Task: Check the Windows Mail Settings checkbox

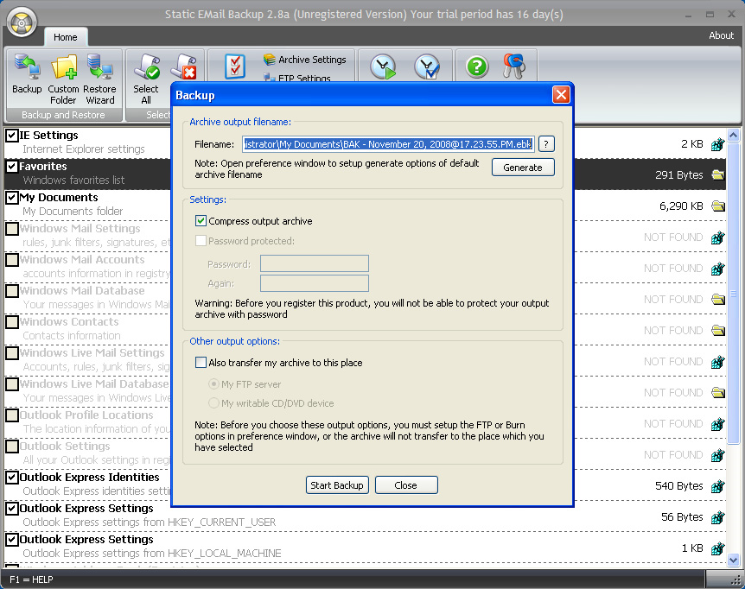Action: click(x=12, y=228)
